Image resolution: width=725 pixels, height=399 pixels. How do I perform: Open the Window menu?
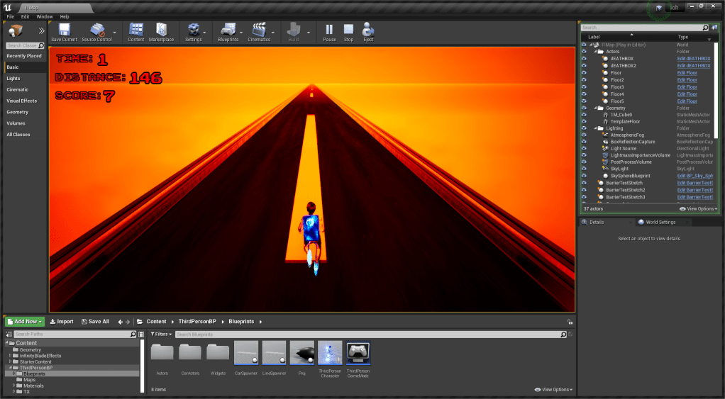44,16
